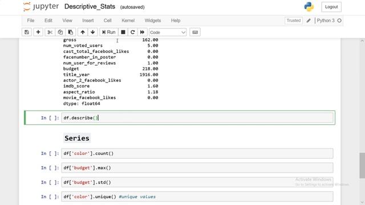This screenshot has width=365, height=205.
Task: Click the In [ ] prompt of df.describe()
Action: point(50,118)
